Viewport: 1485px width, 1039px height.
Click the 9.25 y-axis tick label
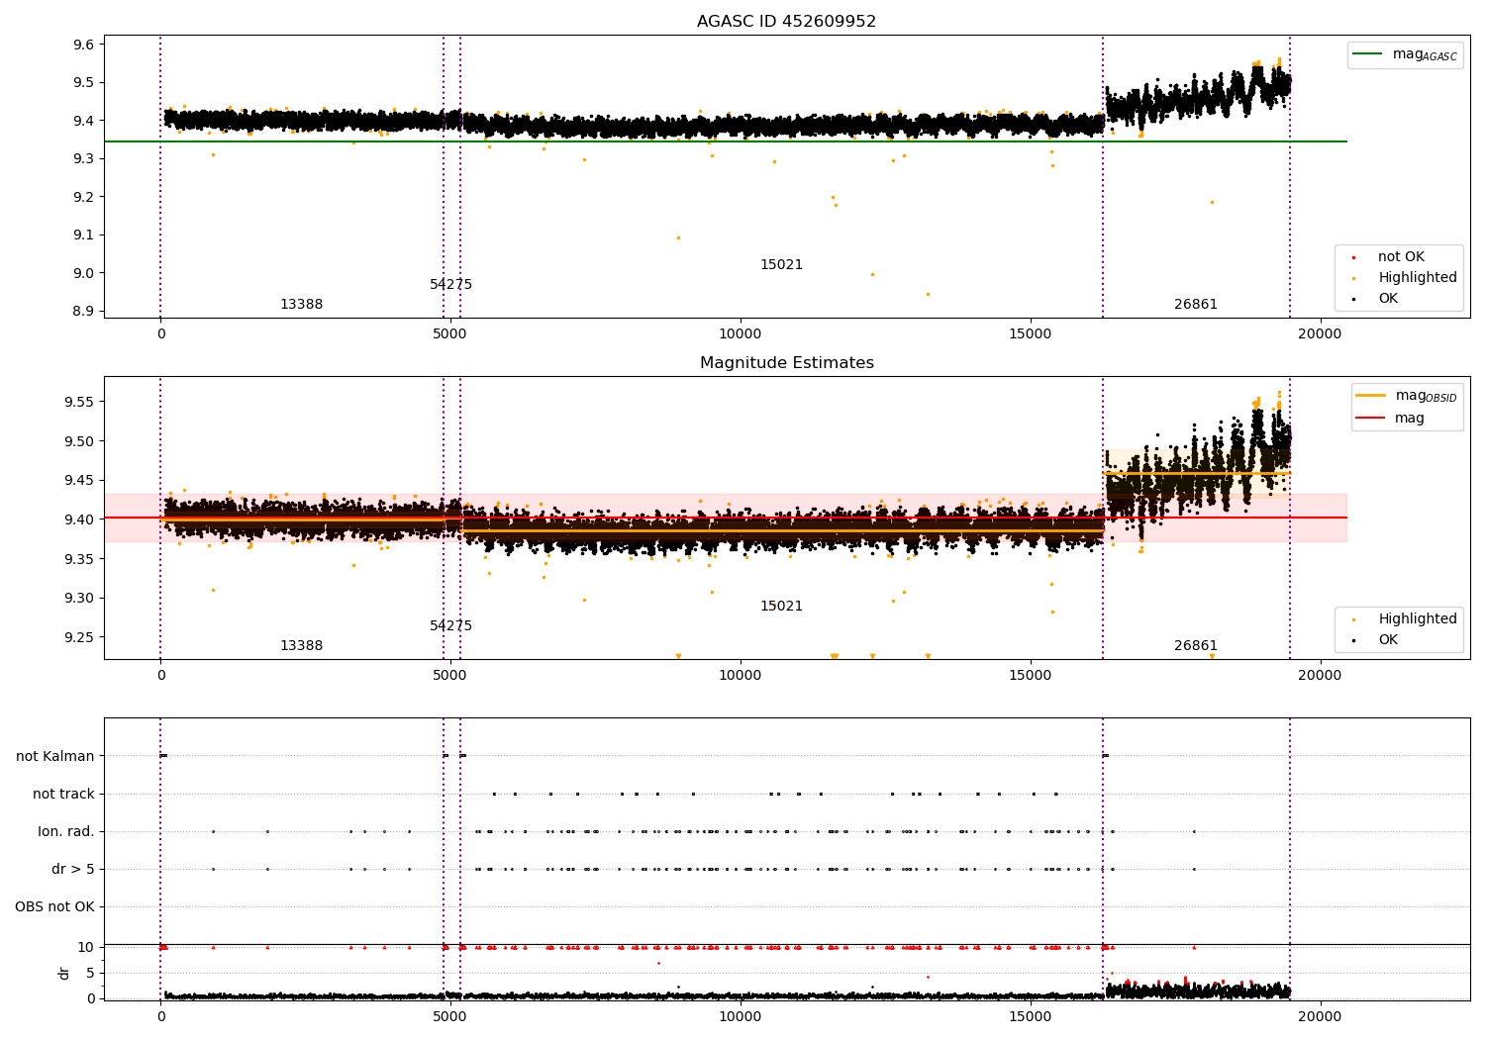click(x=79, y=637)
